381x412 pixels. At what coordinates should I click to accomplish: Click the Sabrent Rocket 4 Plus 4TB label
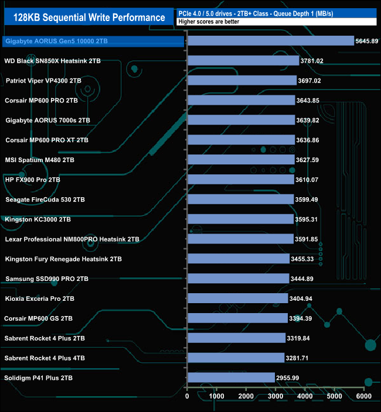tap(45, 358)
